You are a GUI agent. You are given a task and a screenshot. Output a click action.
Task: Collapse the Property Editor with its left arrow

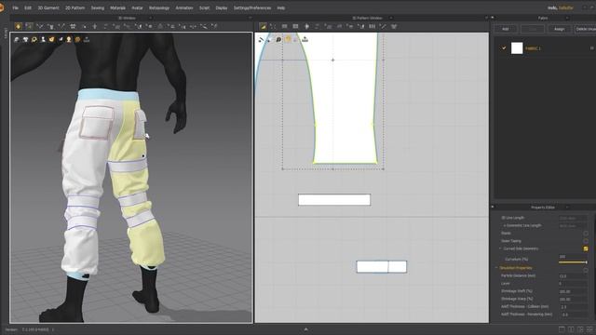[x=493, y=207]
